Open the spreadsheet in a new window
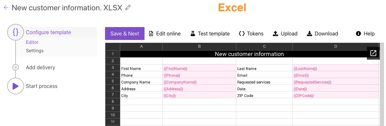The width and height of the screenshot is (386, 126). click(373, 53)
